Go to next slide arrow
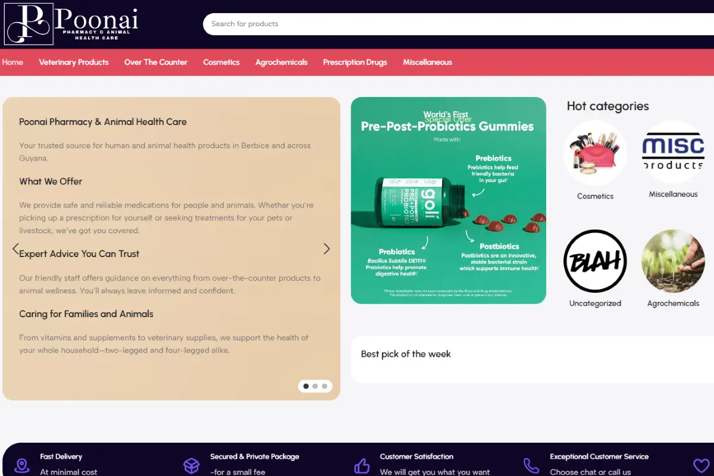Image resolution: width=714 pixels, height=476 pixels. (327, 249)
